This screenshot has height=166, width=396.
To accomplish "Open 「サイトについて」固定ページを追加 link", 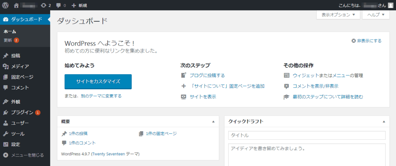I will tap(227, 86).
